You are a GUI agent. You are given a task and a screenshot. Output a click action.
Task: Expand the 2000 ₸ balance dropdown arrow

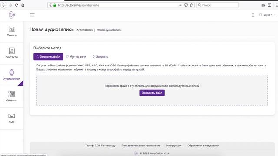(275, 15)
